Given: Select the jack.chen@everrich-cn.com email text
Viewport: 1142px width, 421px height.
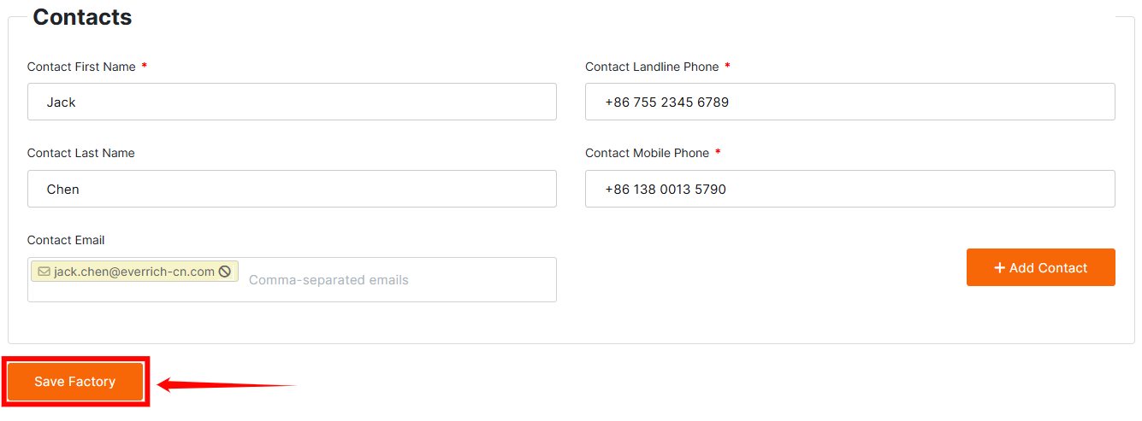Looking at the screenshot, I should click(133, 272).
